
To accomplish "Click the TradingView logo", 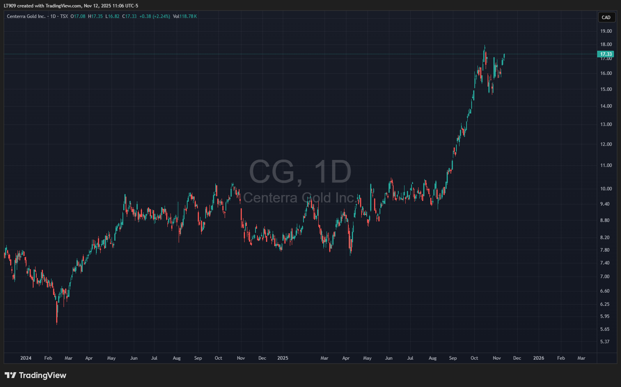I will pyautogui.click(x=35, y=375).
